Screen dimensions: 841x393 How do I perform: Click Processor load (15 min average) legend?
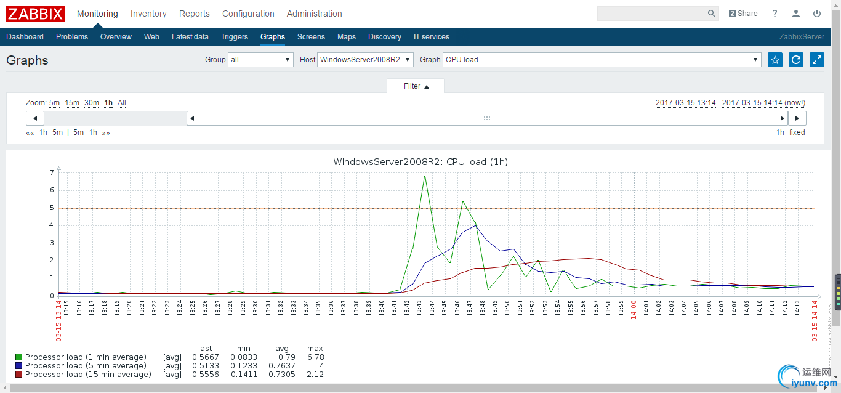[x=88, y=375]
